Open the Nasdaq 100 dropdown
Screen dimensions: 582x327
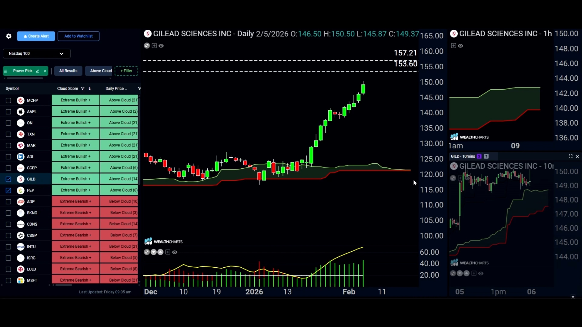[37, 54]
